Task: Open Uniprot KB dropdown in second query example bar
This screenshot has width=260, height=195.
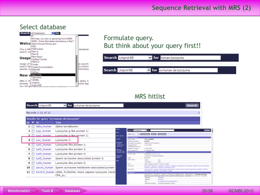Action: (134, 70)
